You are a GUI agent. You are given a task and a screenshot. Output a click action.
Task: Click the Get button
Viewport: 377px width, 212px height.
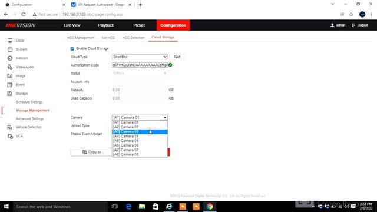[177, 57]
